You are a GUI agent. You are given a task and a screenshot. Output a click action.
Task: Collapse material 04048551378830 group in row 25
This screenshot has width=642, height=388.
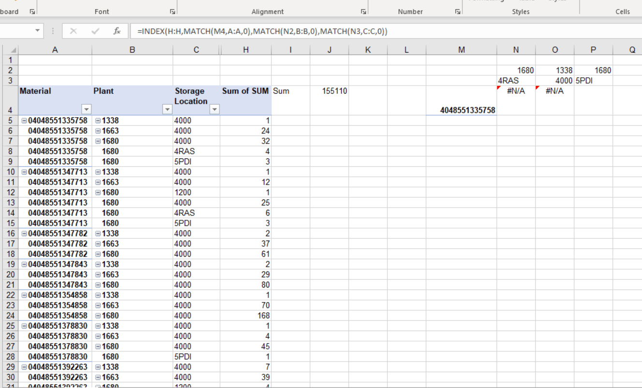(24, 326)
